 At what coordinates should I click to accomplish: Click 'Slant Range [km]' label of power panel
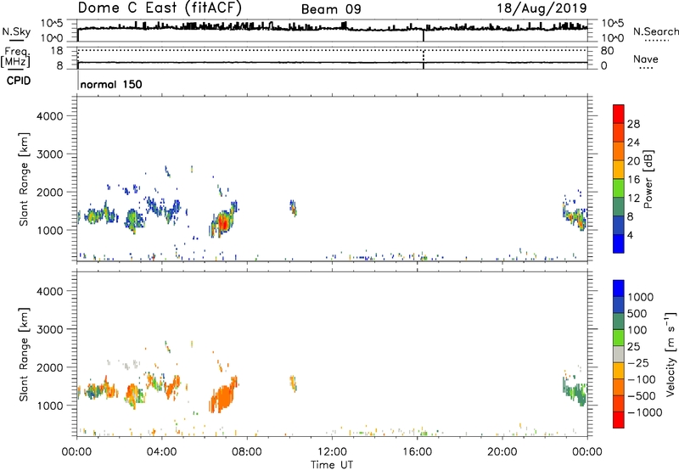(24, 179)
